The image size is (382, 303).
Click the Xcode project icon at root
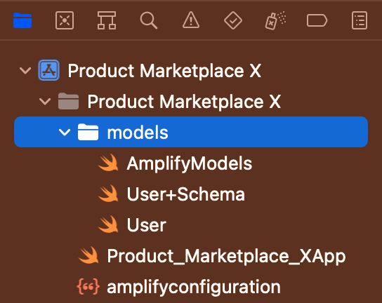48,70
